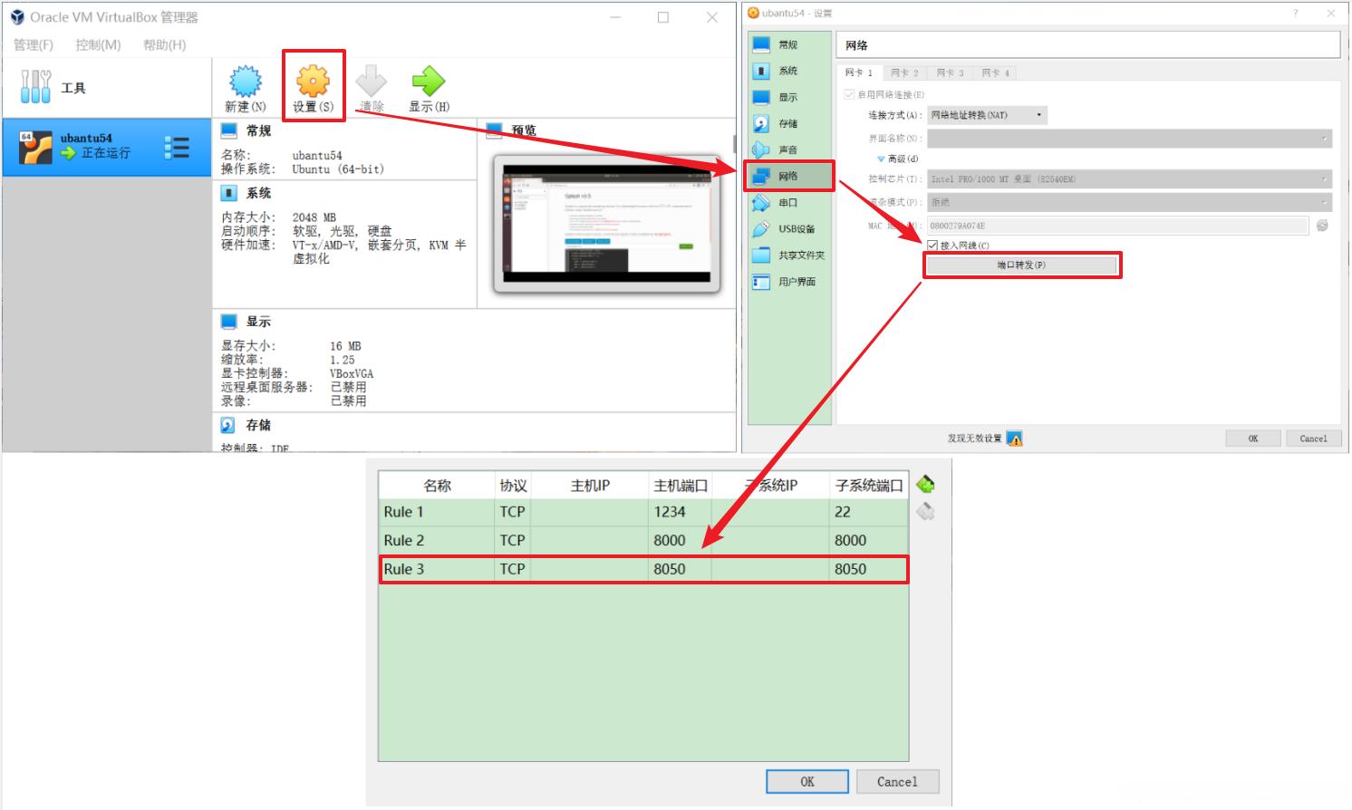Open the 界面名称(N) interface name dropdown
Screen dimensions: 1352x810
pyautogui.click(x=1129, y=139)
